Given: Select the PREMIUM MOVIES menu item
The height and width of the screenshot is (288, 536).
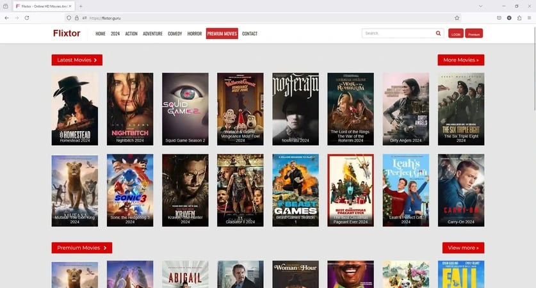Looking at the screenshot, I should pos(222,33).
